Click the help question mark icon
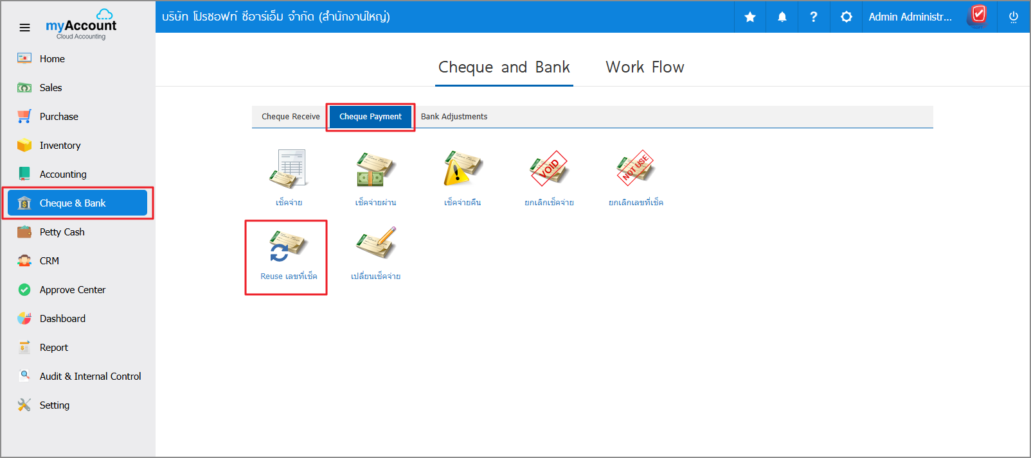1031x458 pixels. point(814,17)
